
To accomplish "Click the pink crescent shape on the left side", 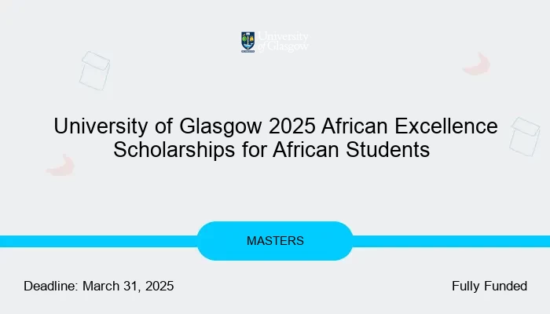I will tap(60, 165).
